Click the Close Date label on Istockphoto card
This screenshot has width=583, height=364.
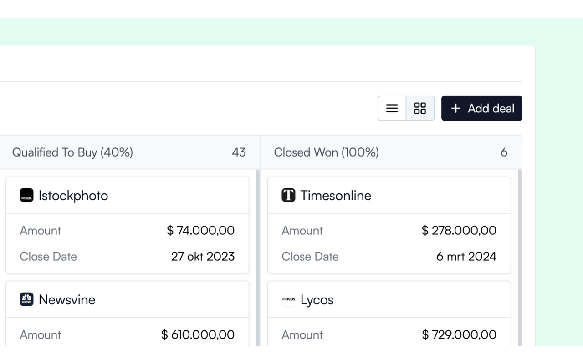point(48,256)
